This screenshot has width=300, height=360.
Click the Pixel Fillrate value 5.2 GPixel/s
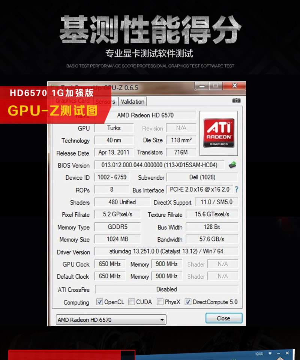[118, 214]
